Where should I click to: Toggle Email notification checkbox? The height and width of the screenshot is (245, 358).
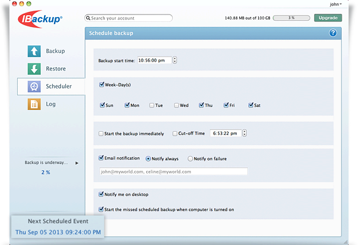pos(101,158)
